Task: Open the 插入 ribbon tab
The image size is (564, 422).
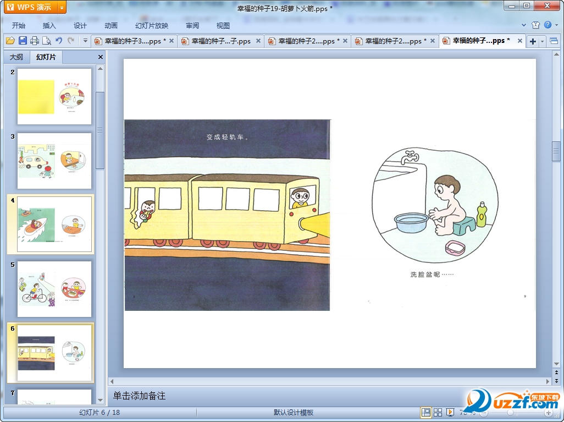Action: (x=49, y=25)
